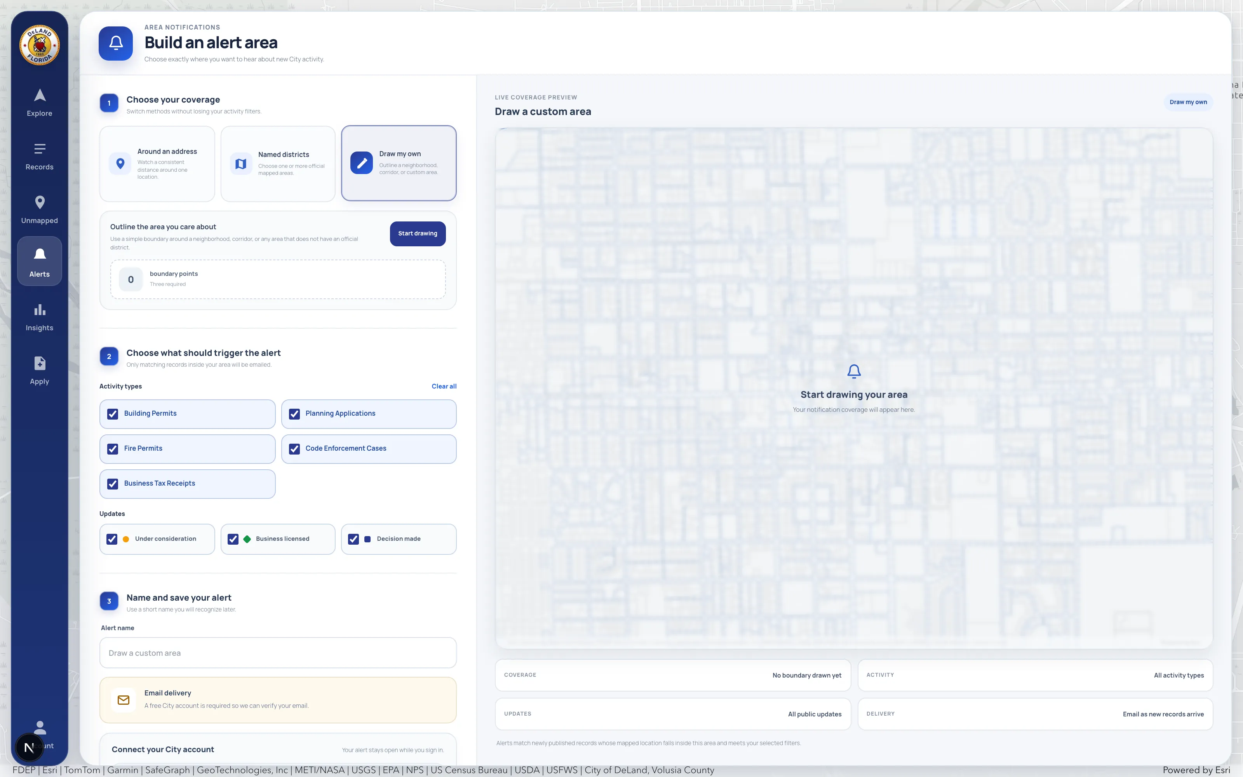Click 'All activity types' text

(x=1179, y=676)
